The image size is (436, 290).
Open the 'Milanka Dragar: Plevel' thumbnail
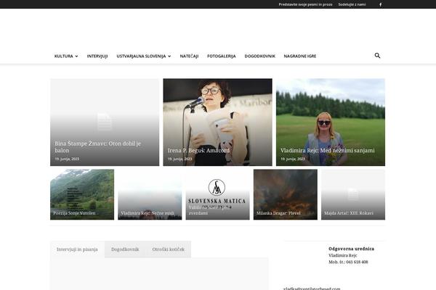click(286, 194)
